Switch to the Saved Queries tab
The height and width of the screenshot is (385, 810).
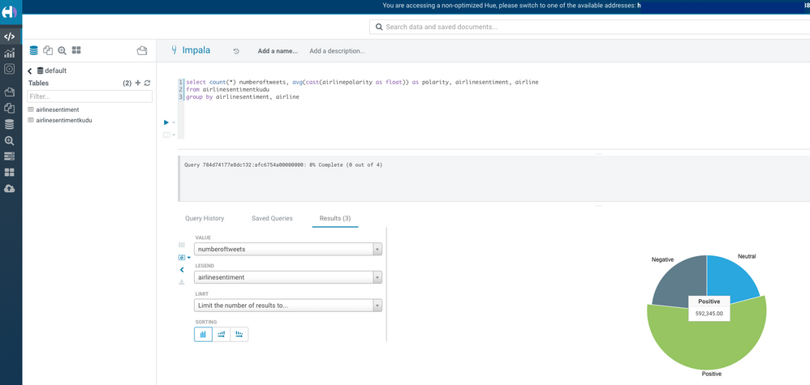tap(272, 218)
